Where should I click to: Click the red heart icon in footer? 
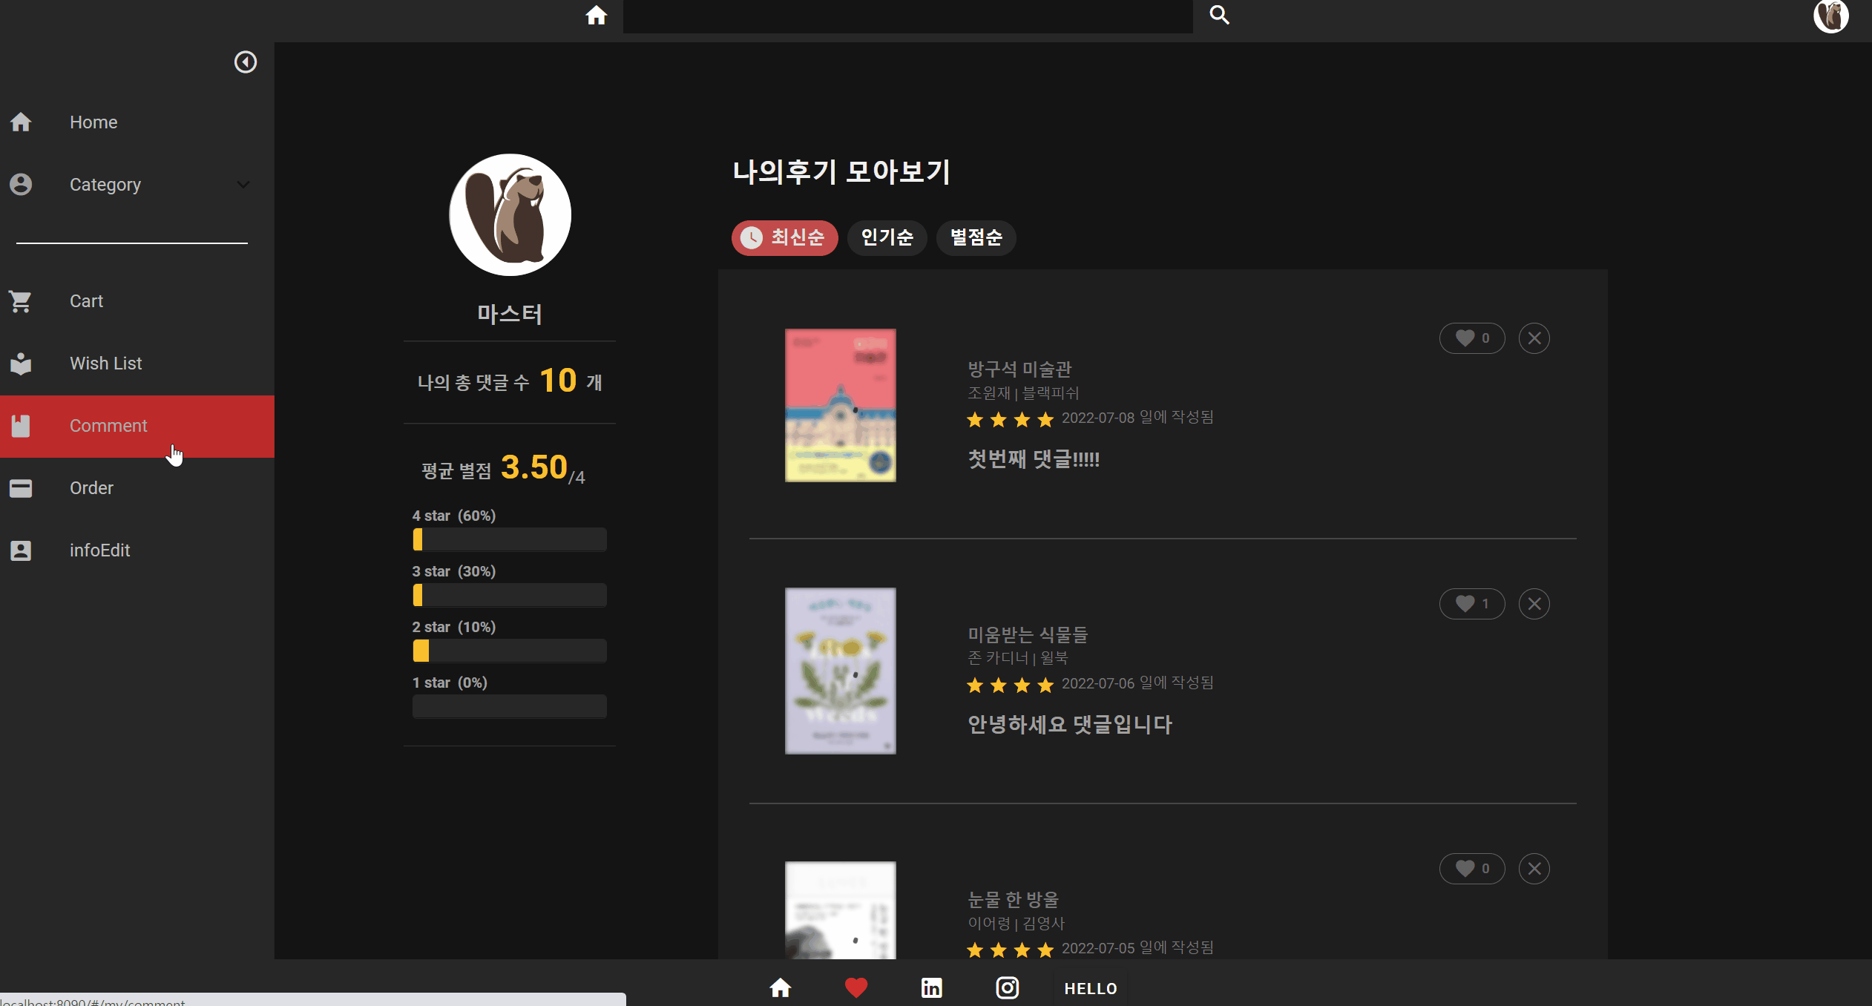855,987
